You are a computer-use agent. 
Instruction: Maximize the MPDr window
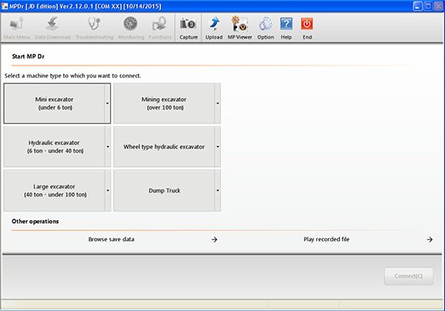coord(428,6)
